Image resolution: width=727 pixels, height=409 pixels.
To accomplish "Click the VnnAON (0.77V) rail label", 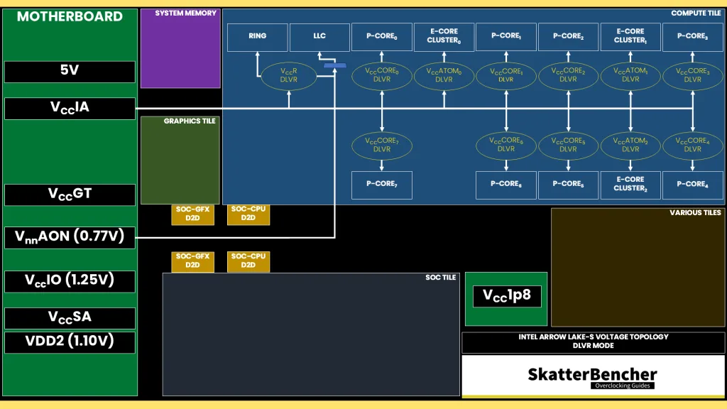I will pos(70,236).
